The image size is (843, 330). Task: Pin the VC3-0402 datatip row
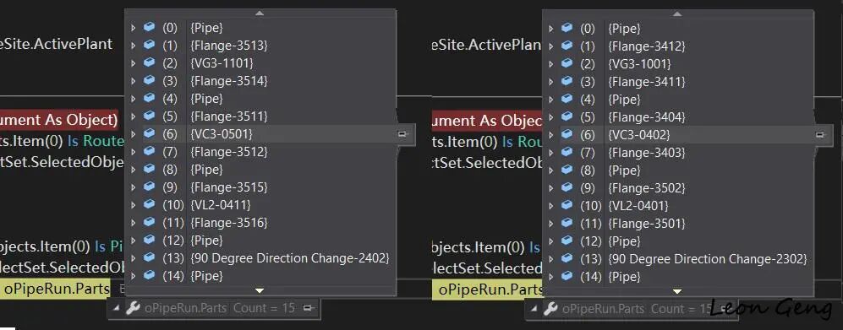tap(820, 135)
